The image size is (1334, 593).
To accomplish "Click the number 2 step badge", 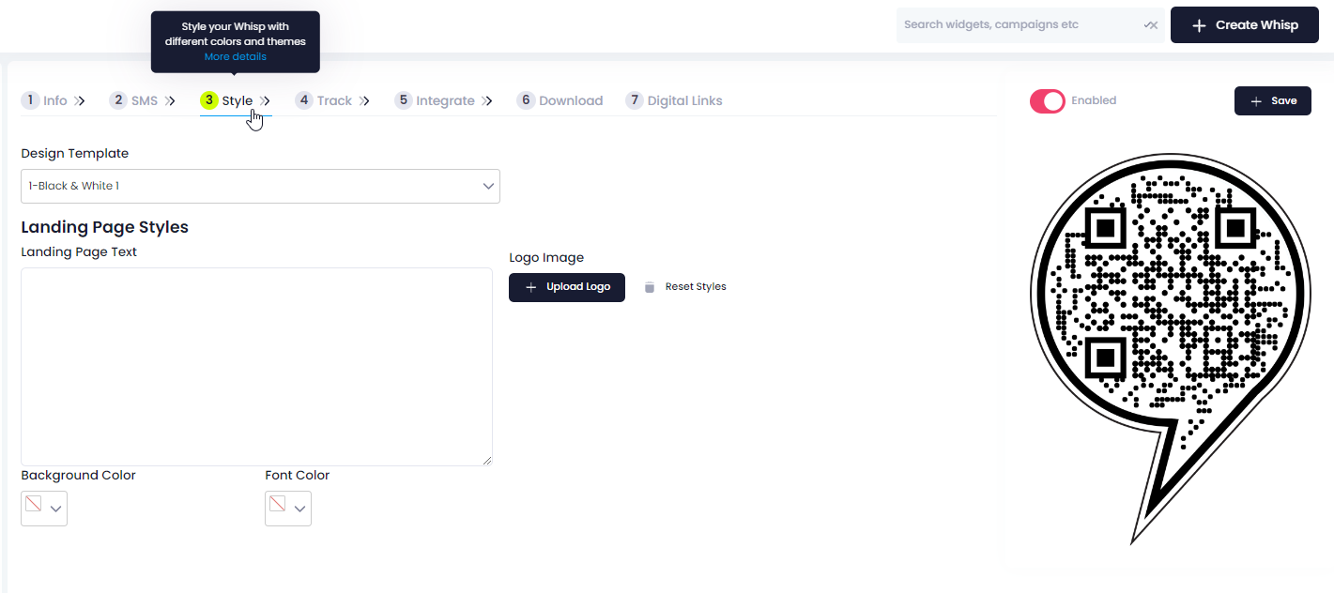I will 118,100.
